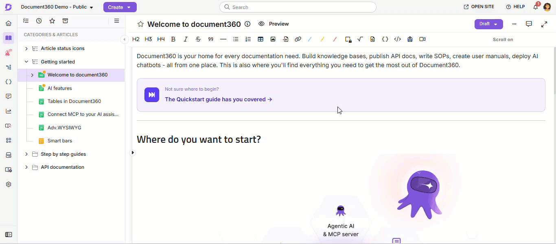The height and width of the screenshot is (244, 556).
Task: Insert private notes lock icon
Action: click(348, 39)
